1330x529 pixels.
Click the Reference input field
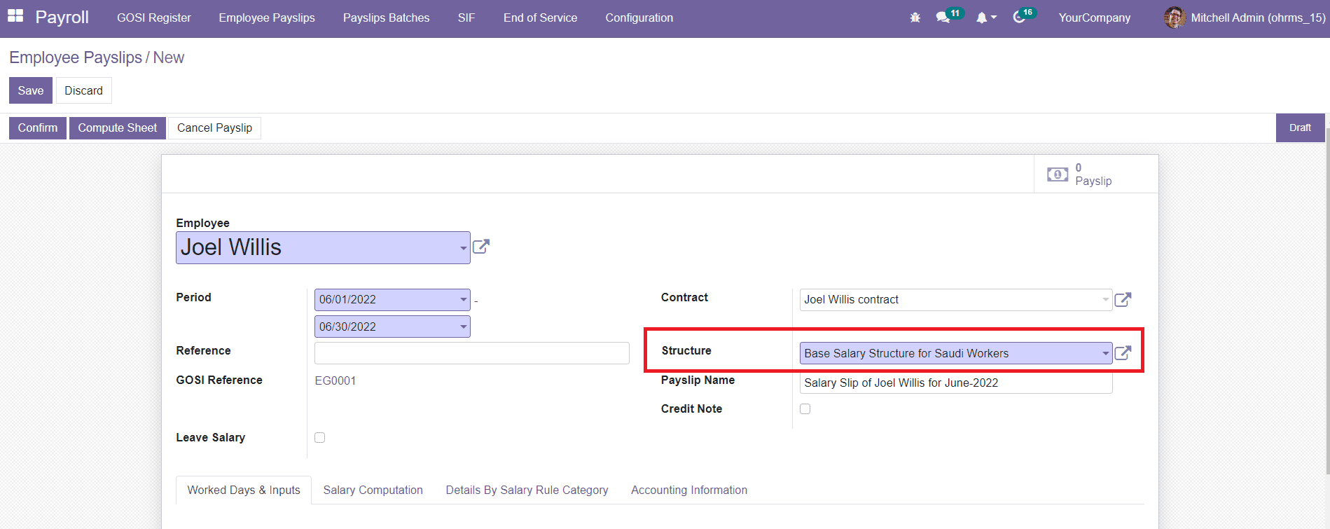point(471,353)
